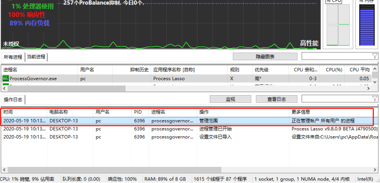380x183 pixels.
Task: Click the 未授权 license label on graph
Action: (11, 44)
